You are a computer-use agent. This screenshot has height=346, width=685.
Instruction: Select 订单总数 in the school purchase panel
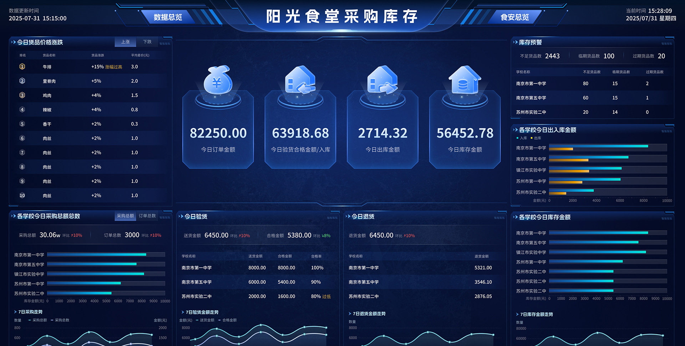click(147, 216)
